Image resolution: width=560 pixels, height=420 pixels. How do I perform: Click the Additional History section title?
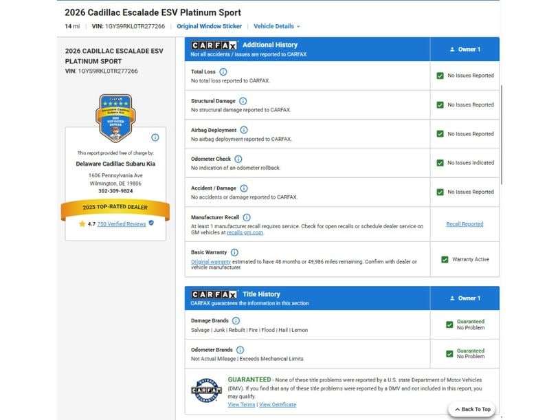270,45
